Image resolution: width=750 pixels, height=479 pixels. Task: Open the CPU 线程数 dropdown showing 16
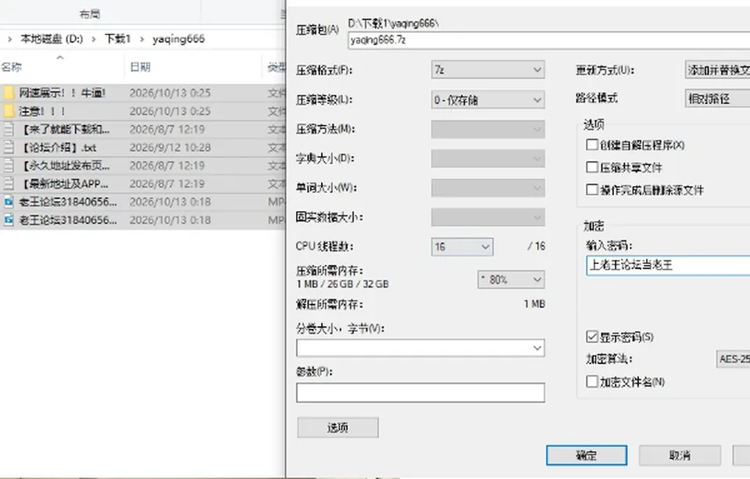tap(462, 247)
